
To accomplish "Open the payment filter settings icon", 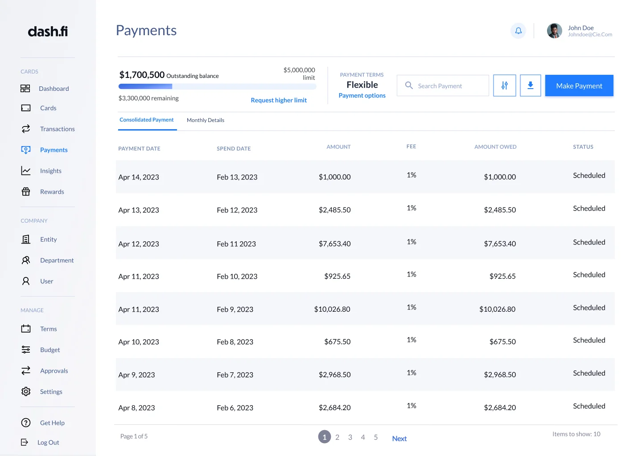I will point(504,85).
